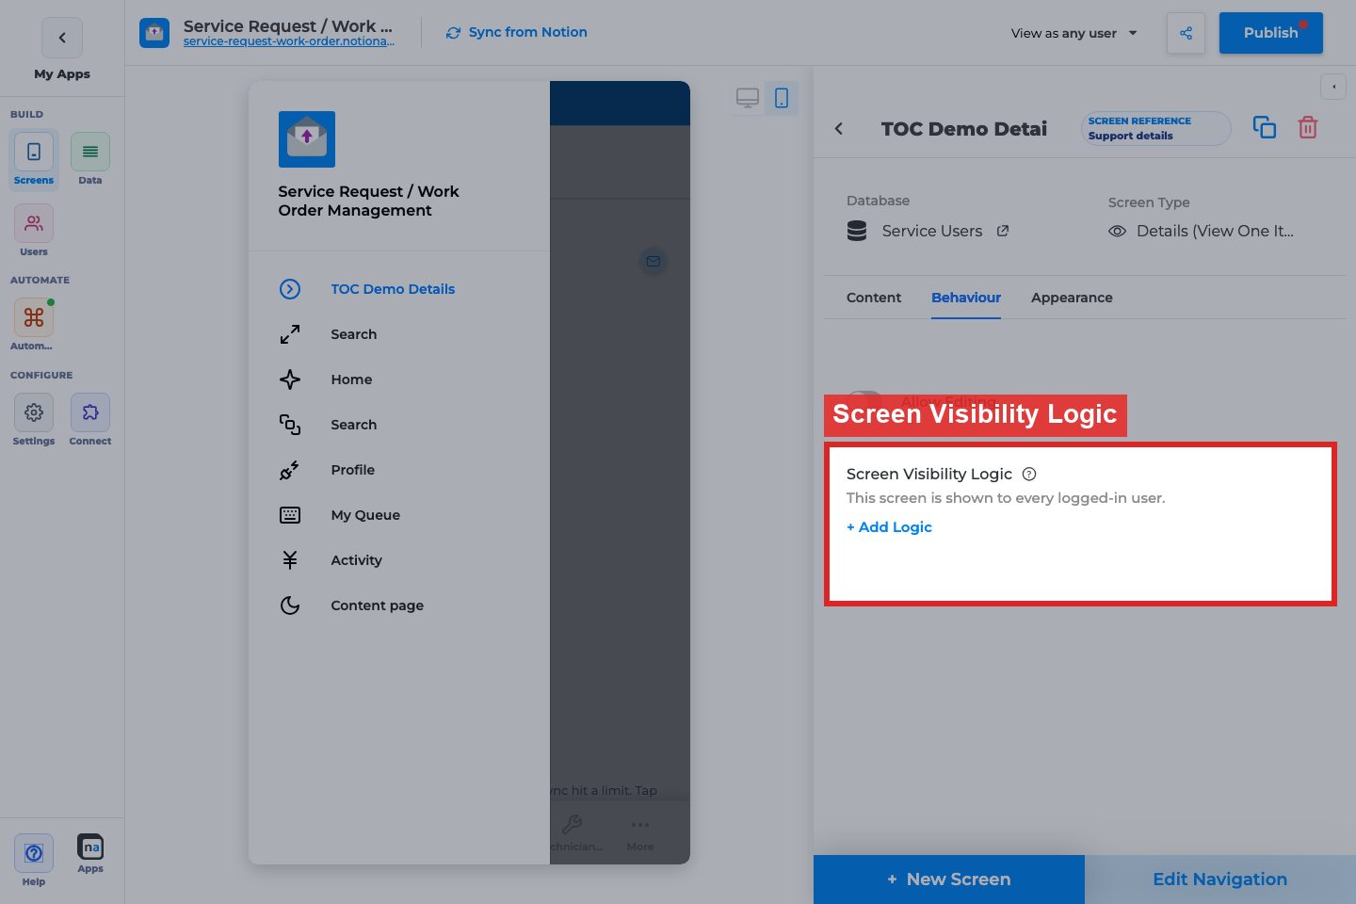Switch to the Content tab

[x=874, y=298]
